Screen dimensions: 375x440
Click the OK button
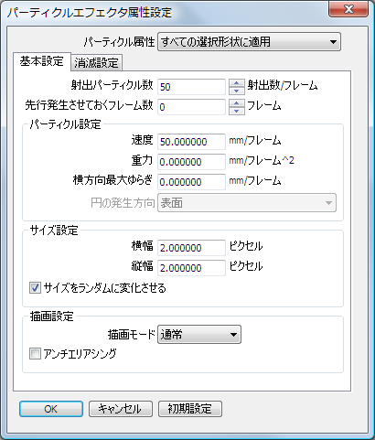coord(51,409)
